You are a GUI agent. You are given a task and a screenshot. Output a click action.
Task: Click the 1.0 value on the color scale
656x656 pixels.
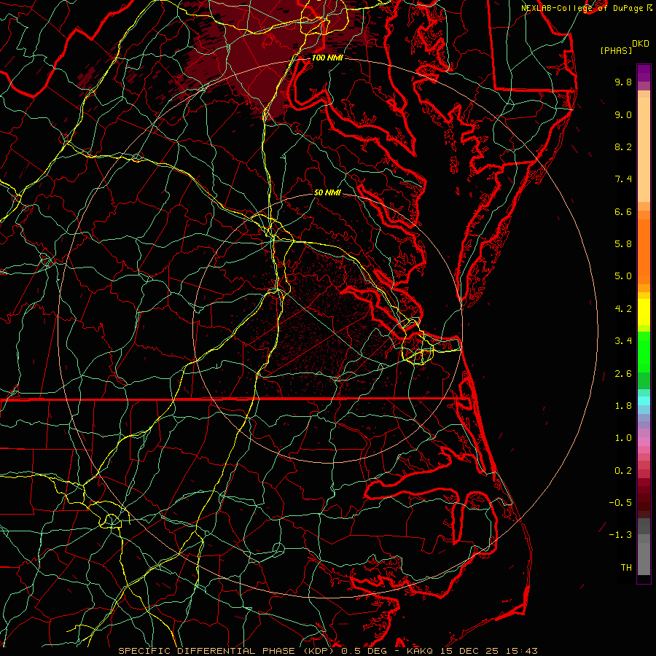pyautogui.click(x=623, y=438)
